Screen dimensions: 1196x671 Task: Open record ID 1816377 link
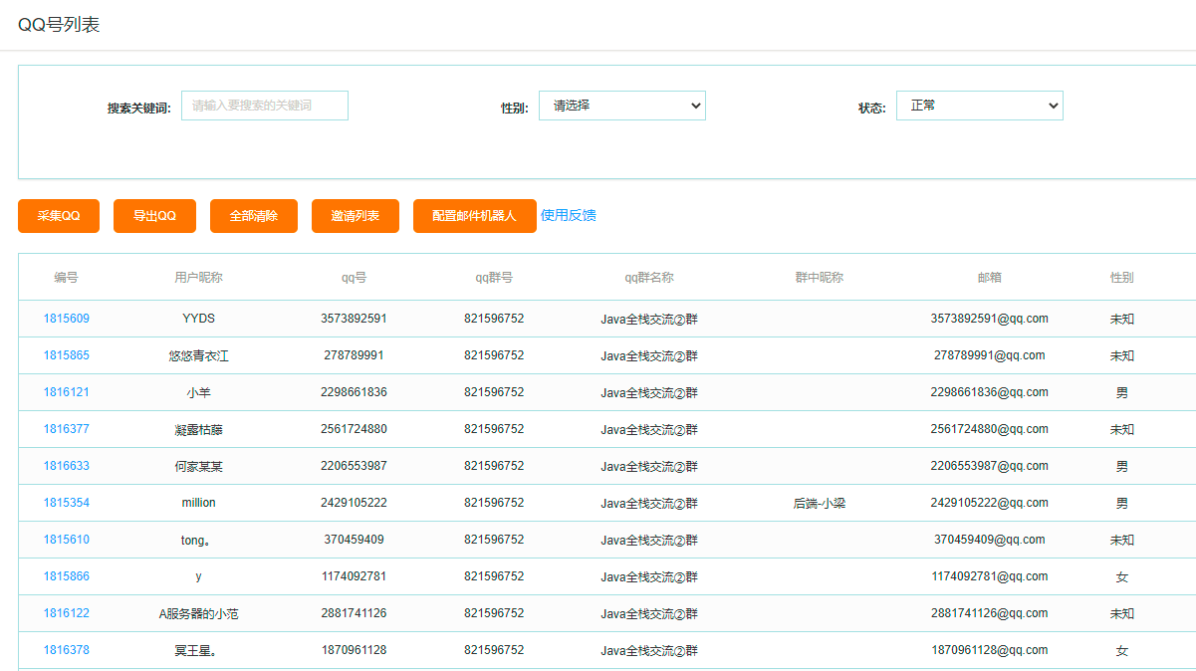(x=66, y=429)
